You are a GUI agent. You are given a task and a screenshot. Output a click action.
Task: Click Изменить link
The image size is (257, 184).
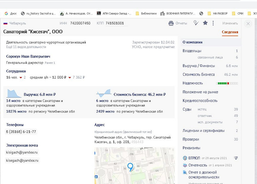pos(230,23)
